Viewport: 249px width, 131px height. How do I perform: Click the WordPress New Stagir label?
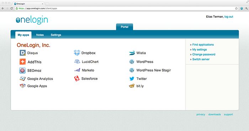point(154,70)
